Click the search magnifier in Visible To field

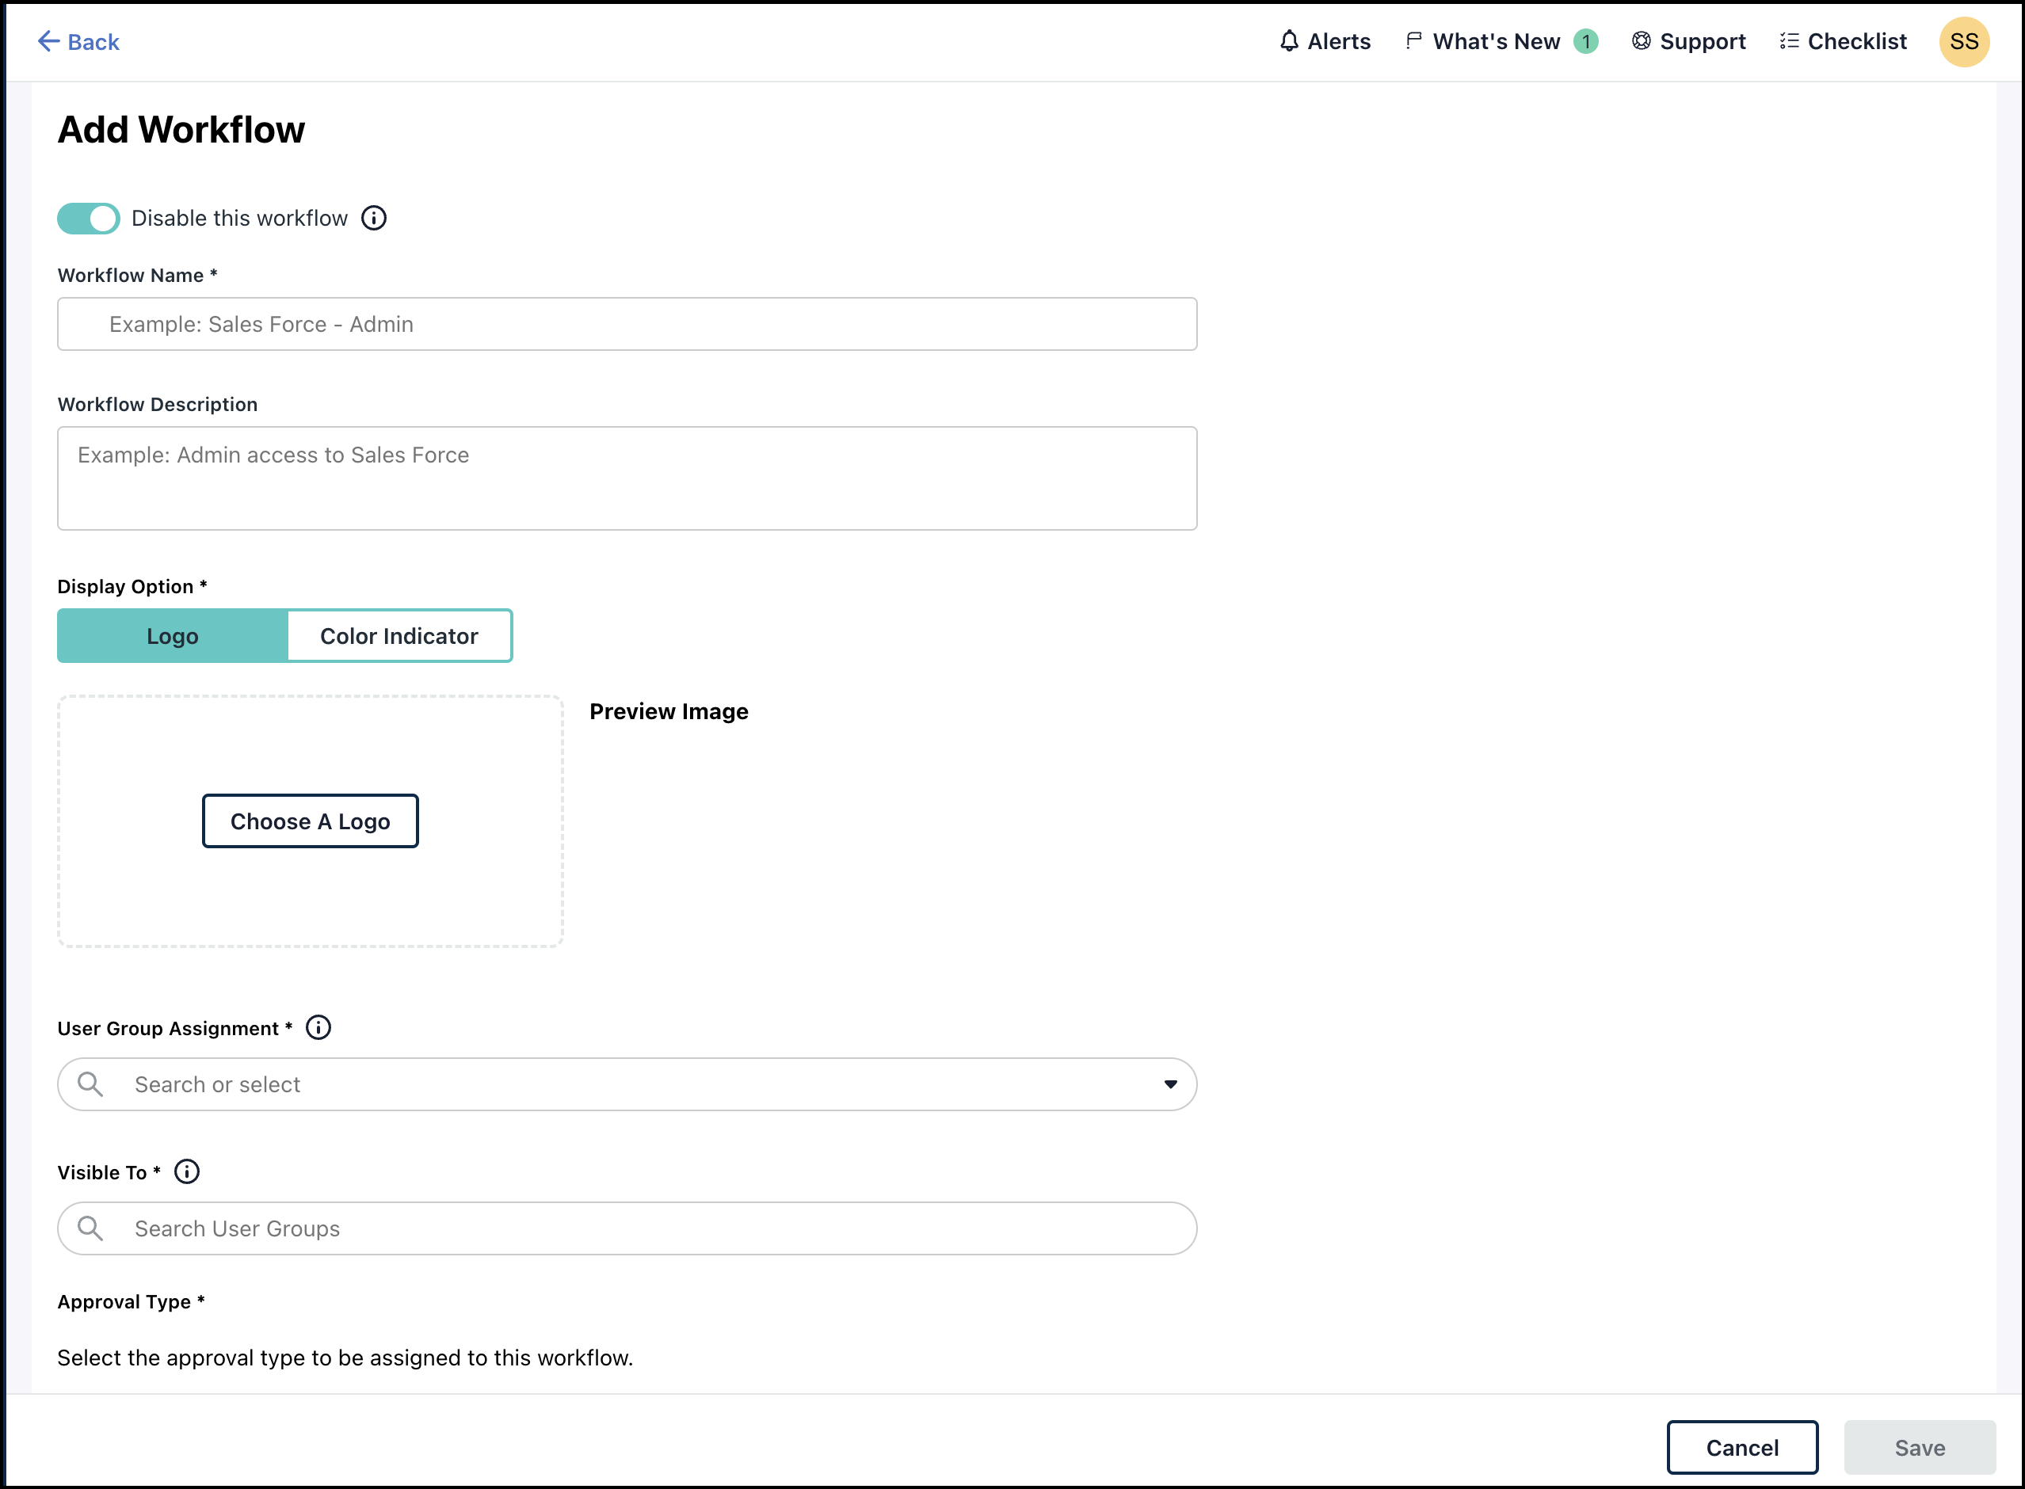click(x=90, y=1228)
